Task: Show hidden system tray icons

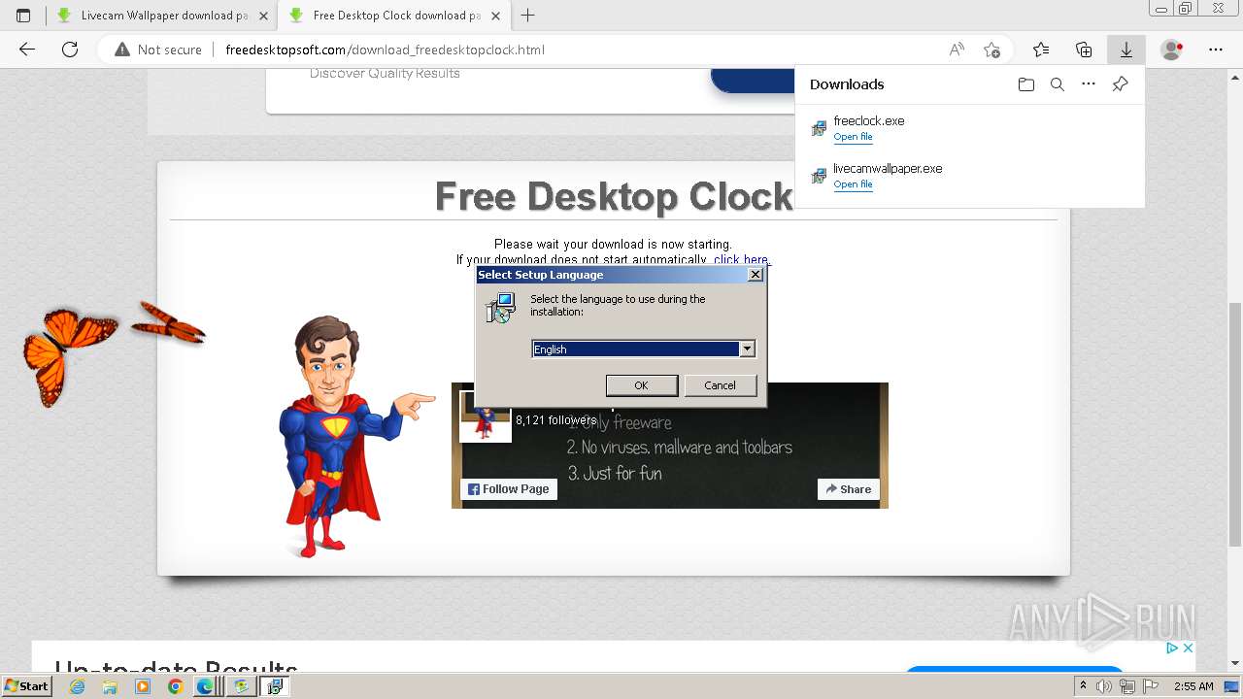Action: [x=1083, y=686]
